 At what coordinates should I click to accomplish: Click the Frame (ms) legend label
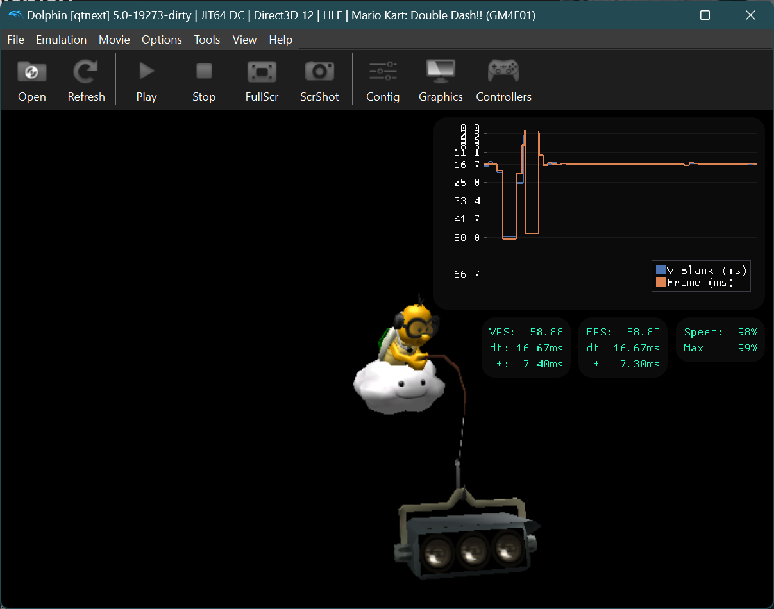(x=700, y=282)
